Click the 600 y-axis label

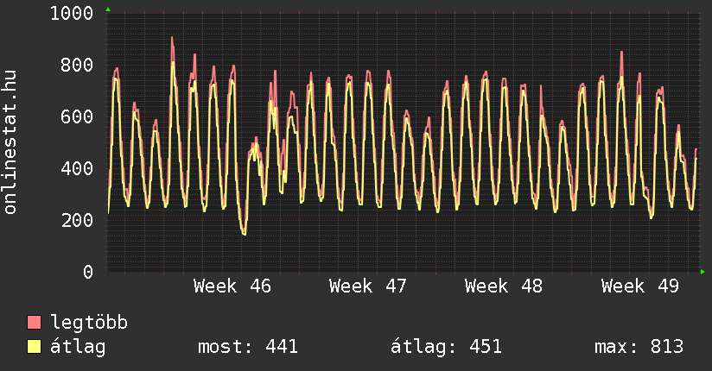[77, 117]
